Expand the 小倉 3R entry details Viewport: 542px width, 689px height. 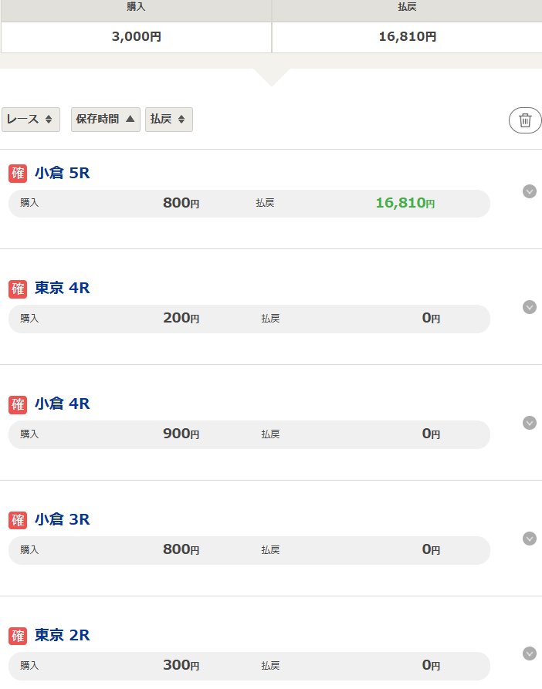point(530,539)
